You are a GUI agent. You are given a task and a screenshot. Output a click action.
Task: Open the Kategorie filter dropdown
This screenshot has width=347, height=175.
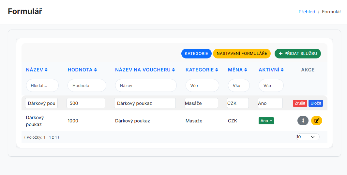tap(202, 86)
